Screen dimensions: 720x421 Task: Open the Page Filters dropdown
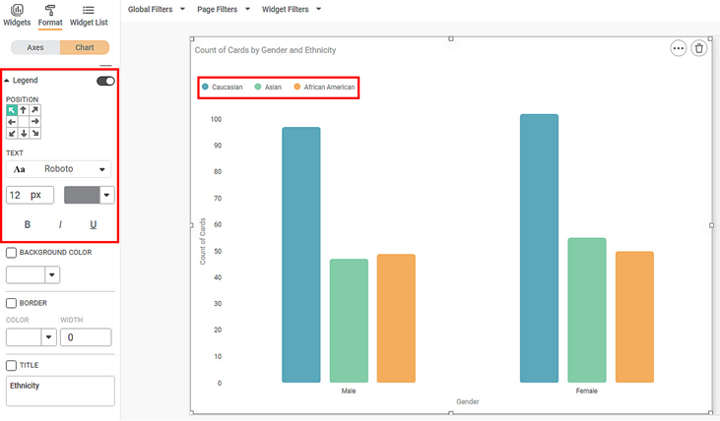225,10
